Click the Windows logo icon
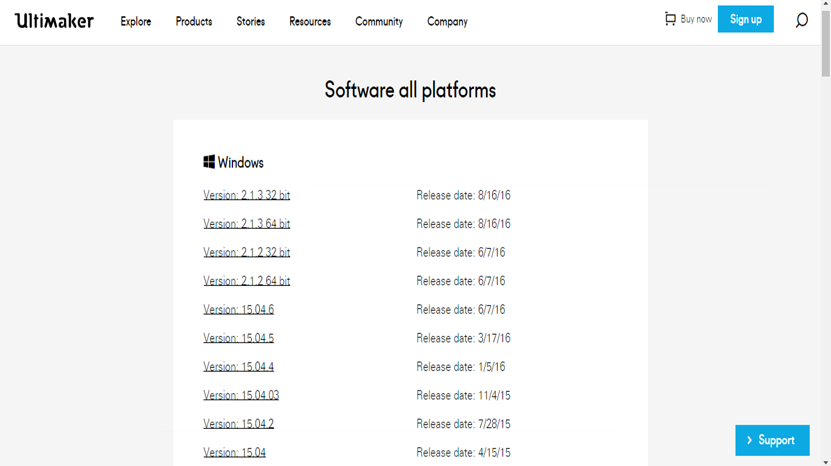Viewport: 831px width, 466px height. tap(209, 162)
